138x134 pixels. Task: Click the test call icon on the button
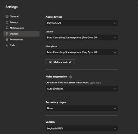tap(51, 62)
